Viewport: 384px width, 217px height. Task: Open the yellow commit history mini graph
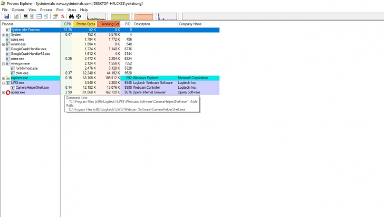pos(120,16)
